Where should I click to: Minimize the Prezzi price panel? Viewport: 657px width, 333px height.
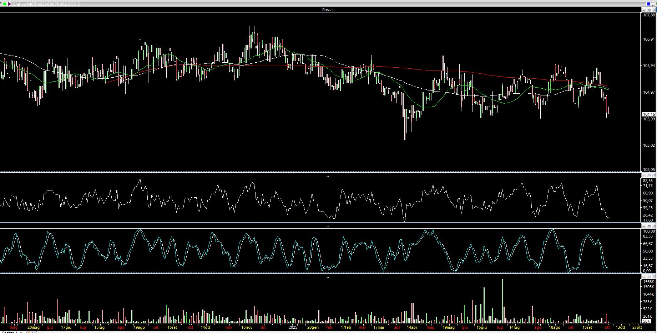point(644,10)
